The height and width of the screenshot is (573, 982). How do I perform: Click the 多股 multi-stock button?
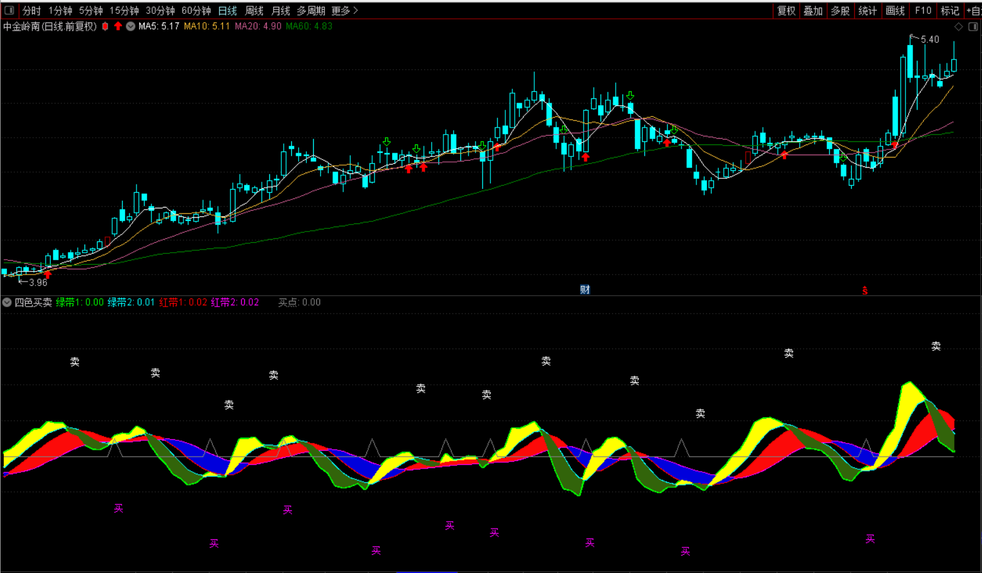[x=840, y=11]
